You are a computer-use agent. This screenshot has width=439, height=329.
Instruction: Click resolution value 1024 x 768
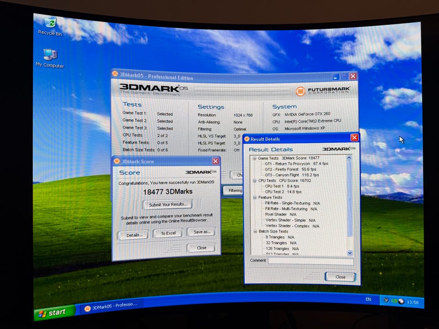pos(243,115)
